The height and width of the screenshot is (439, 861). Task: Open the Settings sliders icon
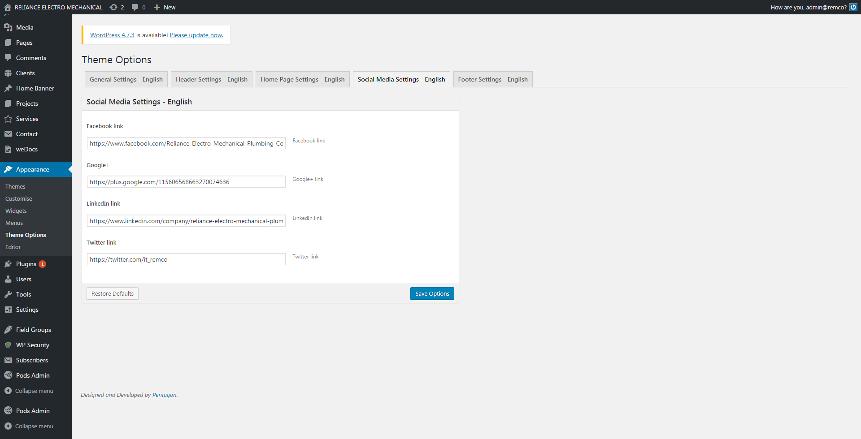8,310
